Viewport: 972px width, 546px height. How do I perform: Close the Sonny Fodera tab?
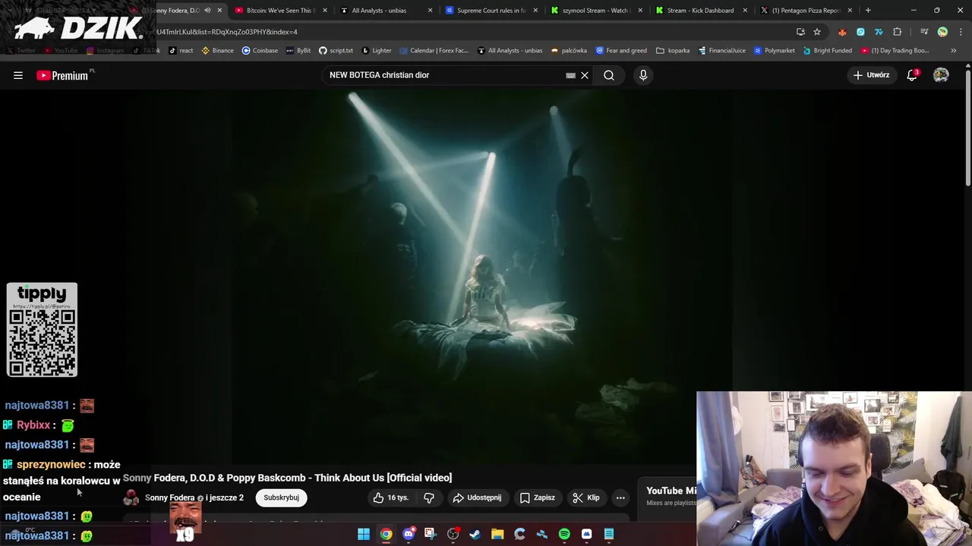pos(219,11)
